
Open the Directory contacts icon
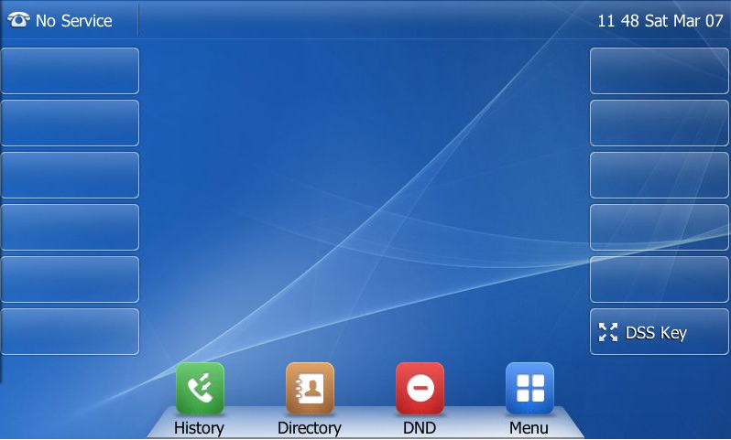tap(310, 389)
